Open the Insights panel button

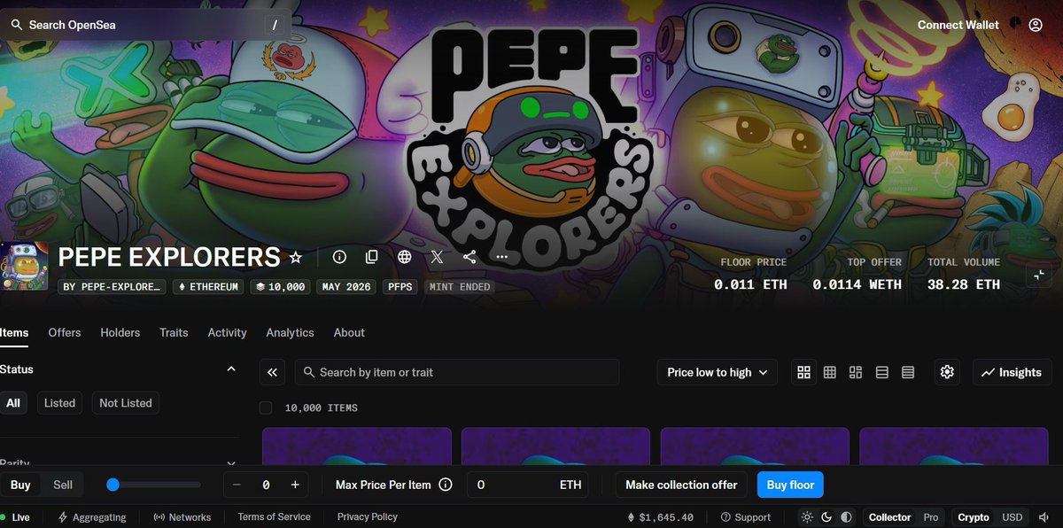pos(1012,372)
